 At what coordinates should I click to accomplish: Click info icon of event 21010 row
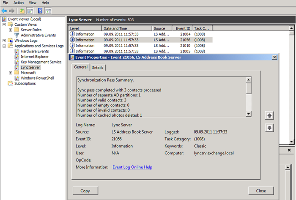72,45
